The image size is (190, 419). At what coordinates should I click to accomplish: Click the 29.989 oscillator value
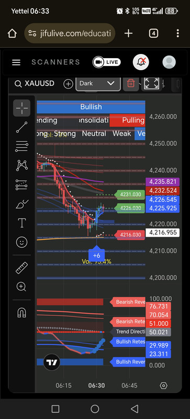pyautogui.click(x=159, y=346)
